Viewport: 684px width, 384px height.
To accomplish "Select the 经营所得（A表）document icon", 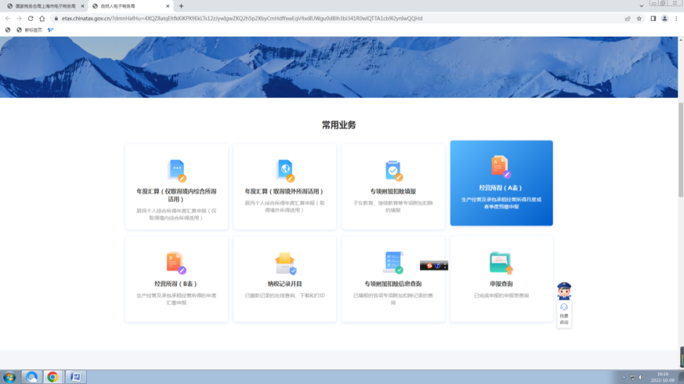I will [x=501, y=167].
